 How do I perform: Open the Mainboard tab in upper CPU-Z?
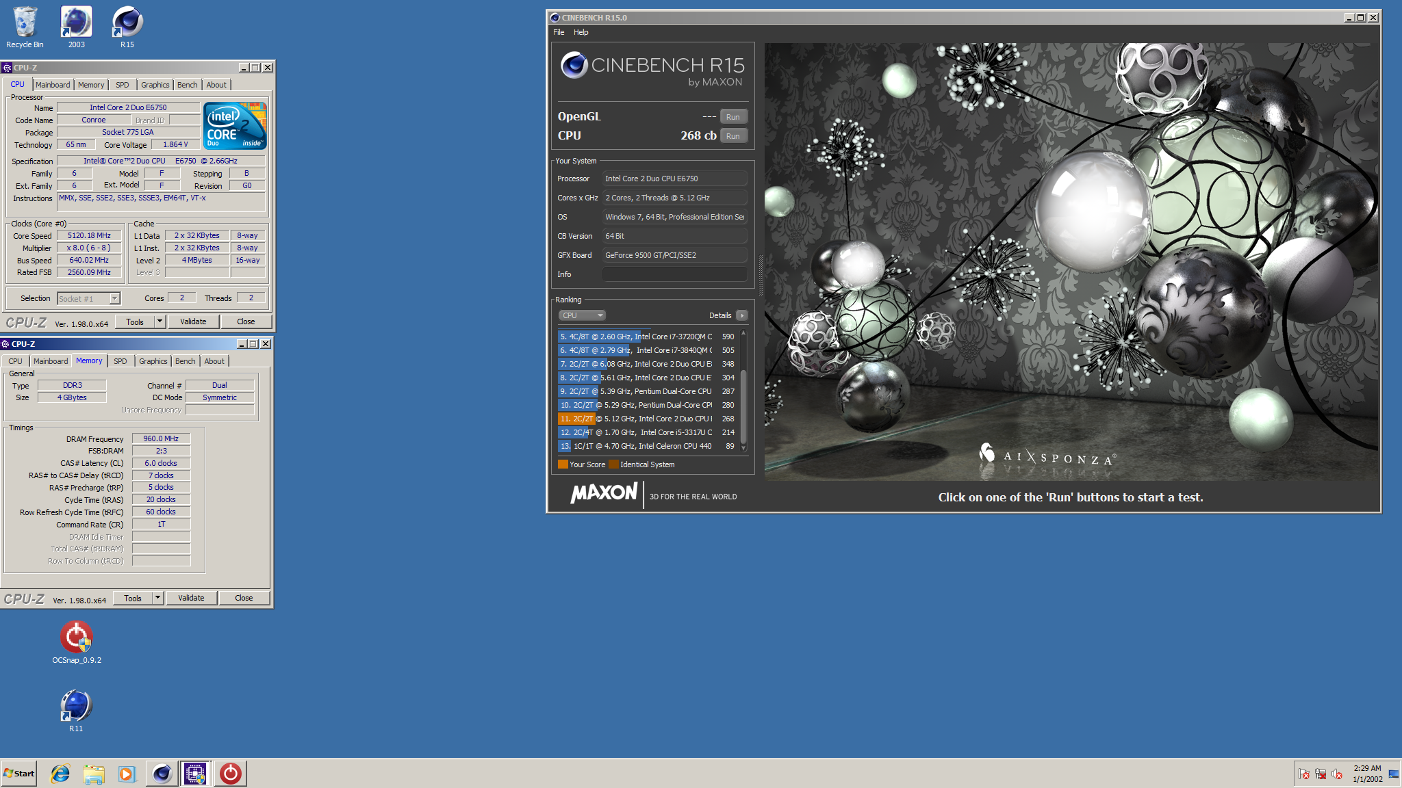(x=53, y=85)
